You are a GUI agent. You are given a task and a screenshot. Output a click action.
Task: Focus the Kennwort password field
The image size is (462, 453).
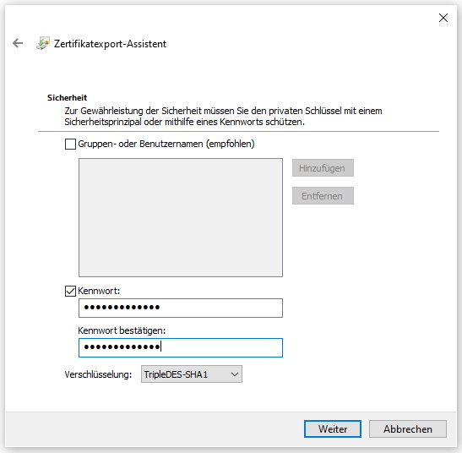click(181, 308)
